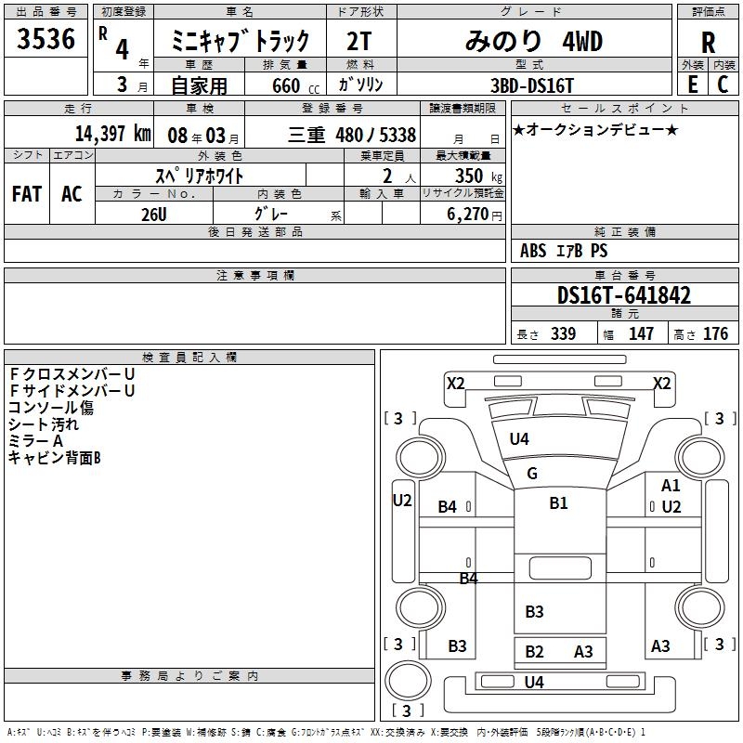
Task: Select vehicle name ミニキャブトラック
Action: click(x=240, y=41)
